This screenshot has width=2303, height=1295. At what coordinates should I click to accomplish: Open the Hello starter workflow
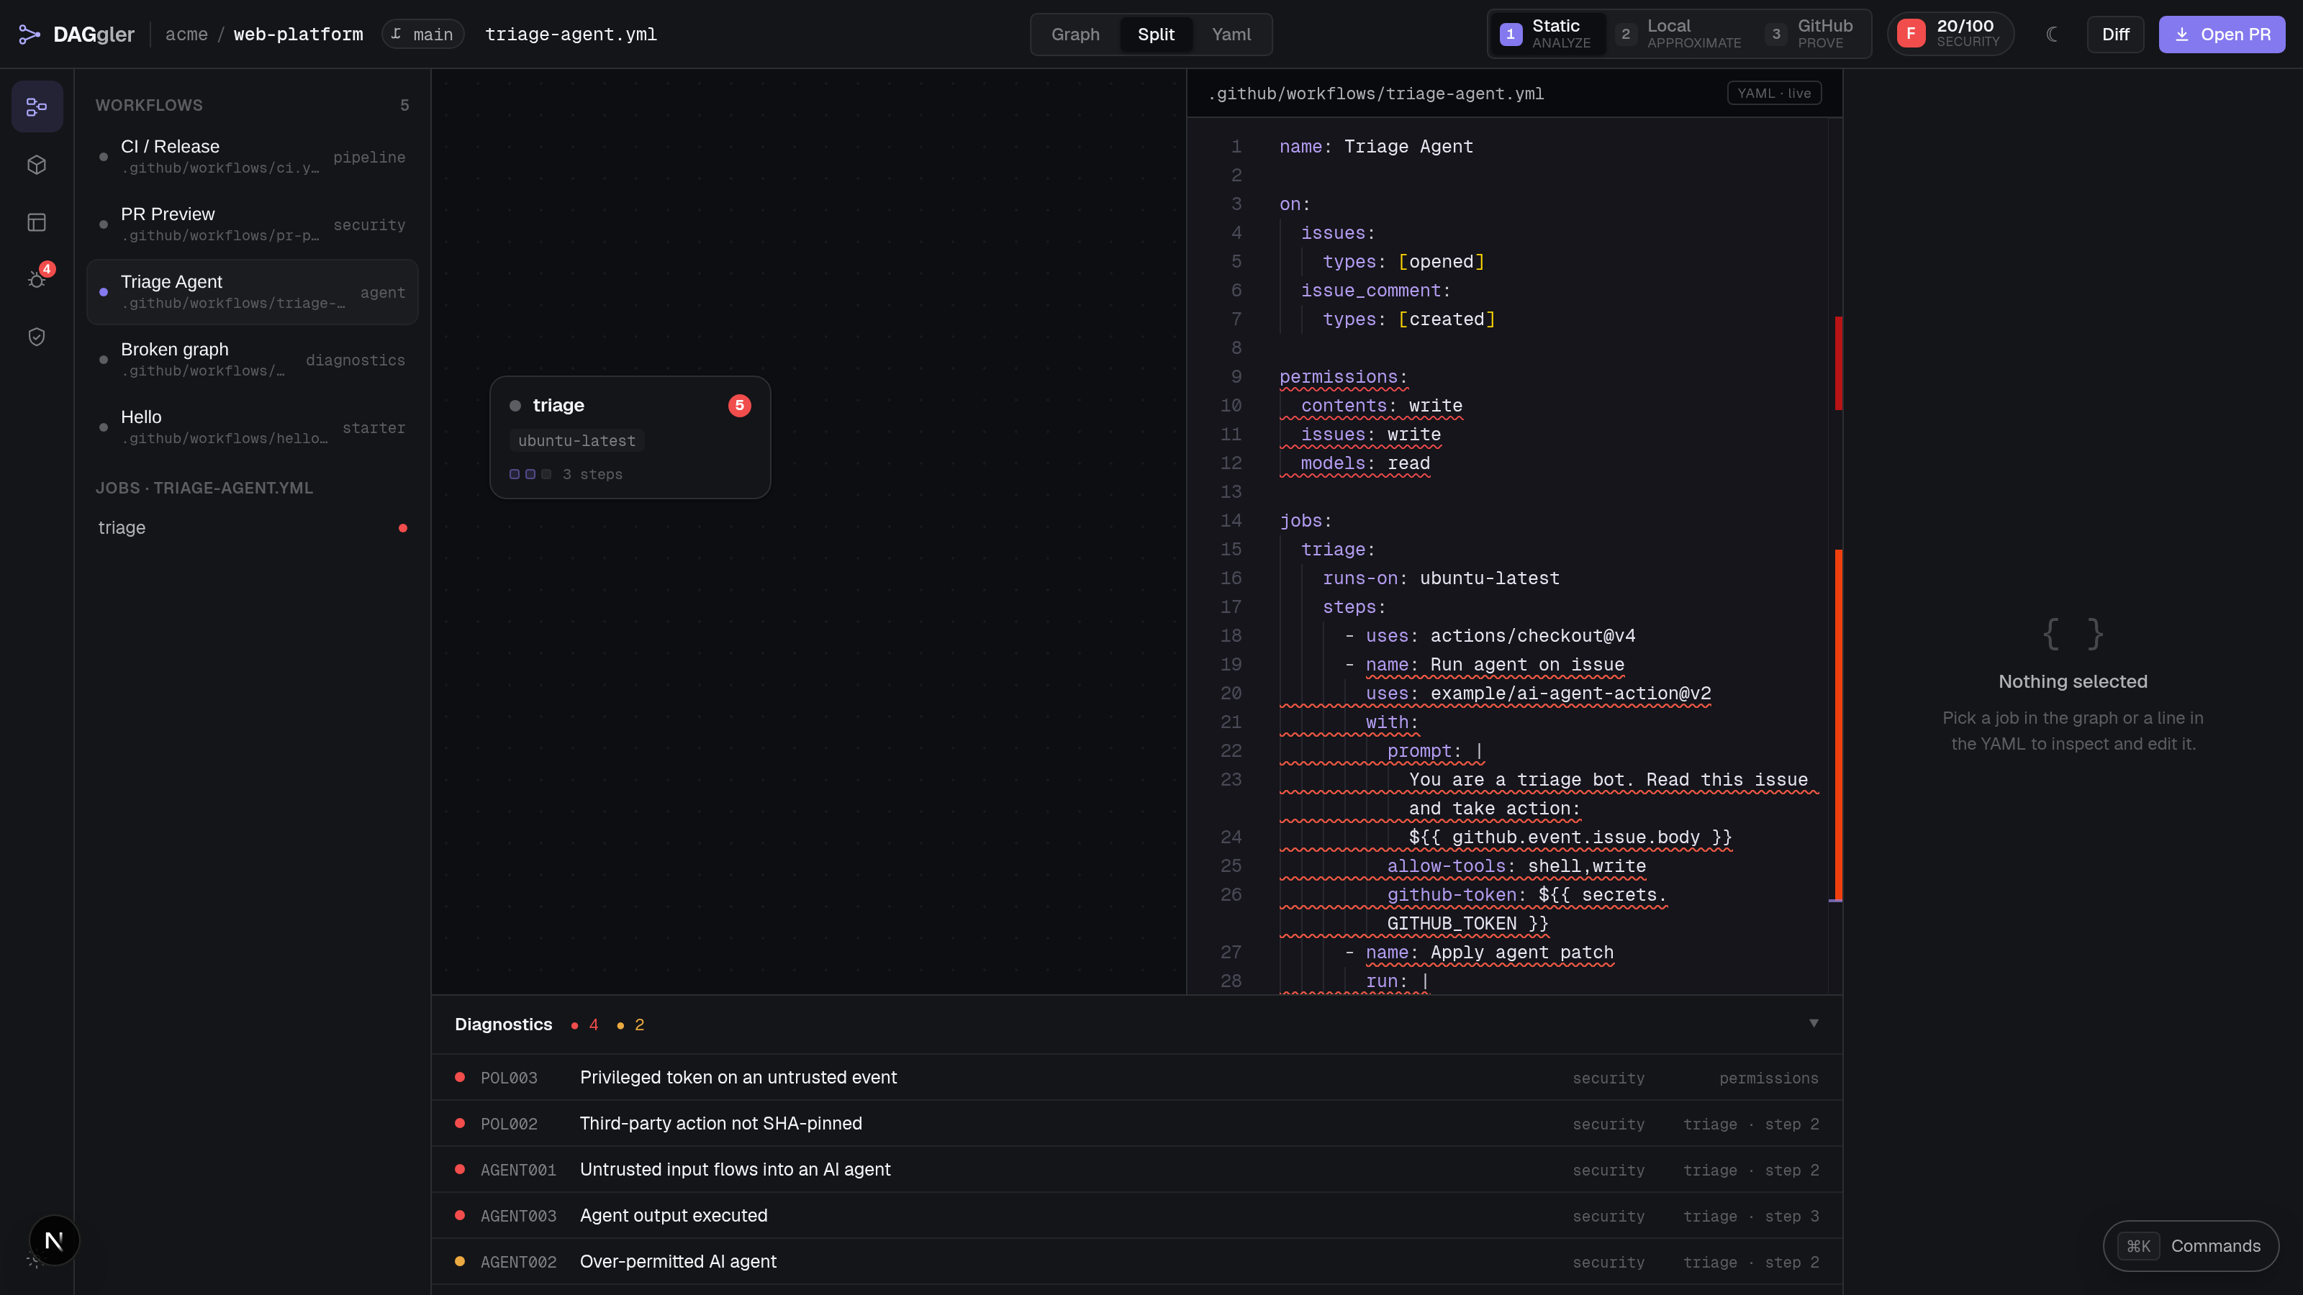253,427
